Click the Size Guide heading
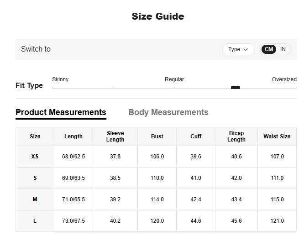Screen dimensions: 304x236 point(158,16)
